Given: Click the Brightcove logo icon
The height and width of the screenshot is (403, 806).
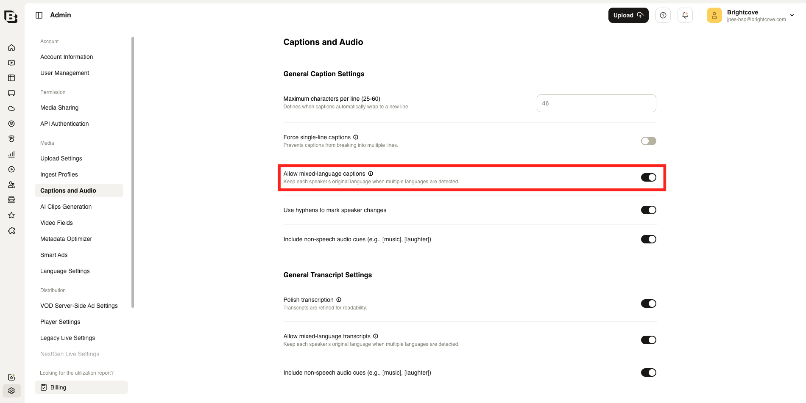Looking at the screenshot, I should tap(11, 17).
